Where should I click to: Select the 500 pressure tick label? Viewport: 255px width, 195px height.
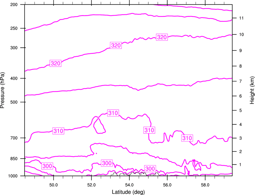click(x=14, y=102)
